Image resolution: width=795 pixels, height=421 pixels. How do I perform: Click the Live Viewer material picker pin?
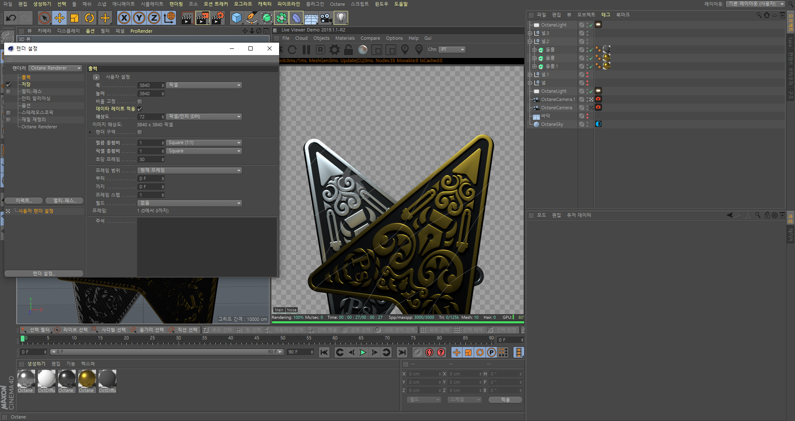(419, 50)
